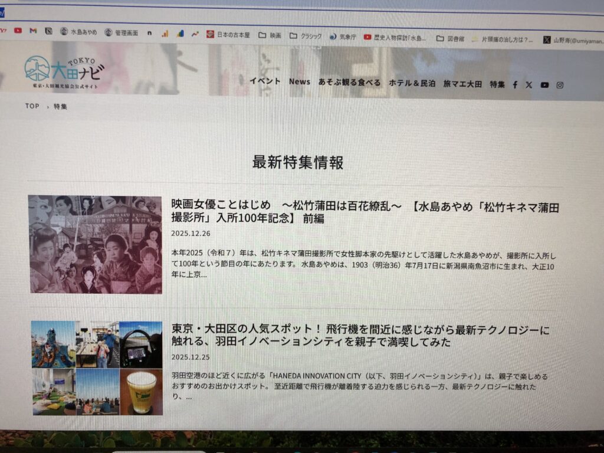
Task: Expand the クラシック bookmark folder
Action: 306,36
